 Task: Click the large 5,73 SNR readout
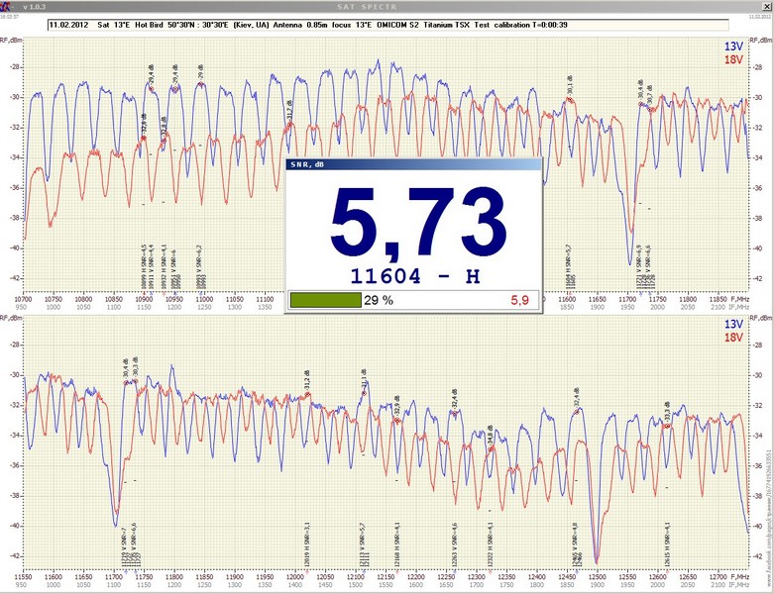point(411,222)
